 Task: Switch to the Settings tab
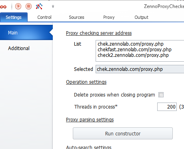14,17
